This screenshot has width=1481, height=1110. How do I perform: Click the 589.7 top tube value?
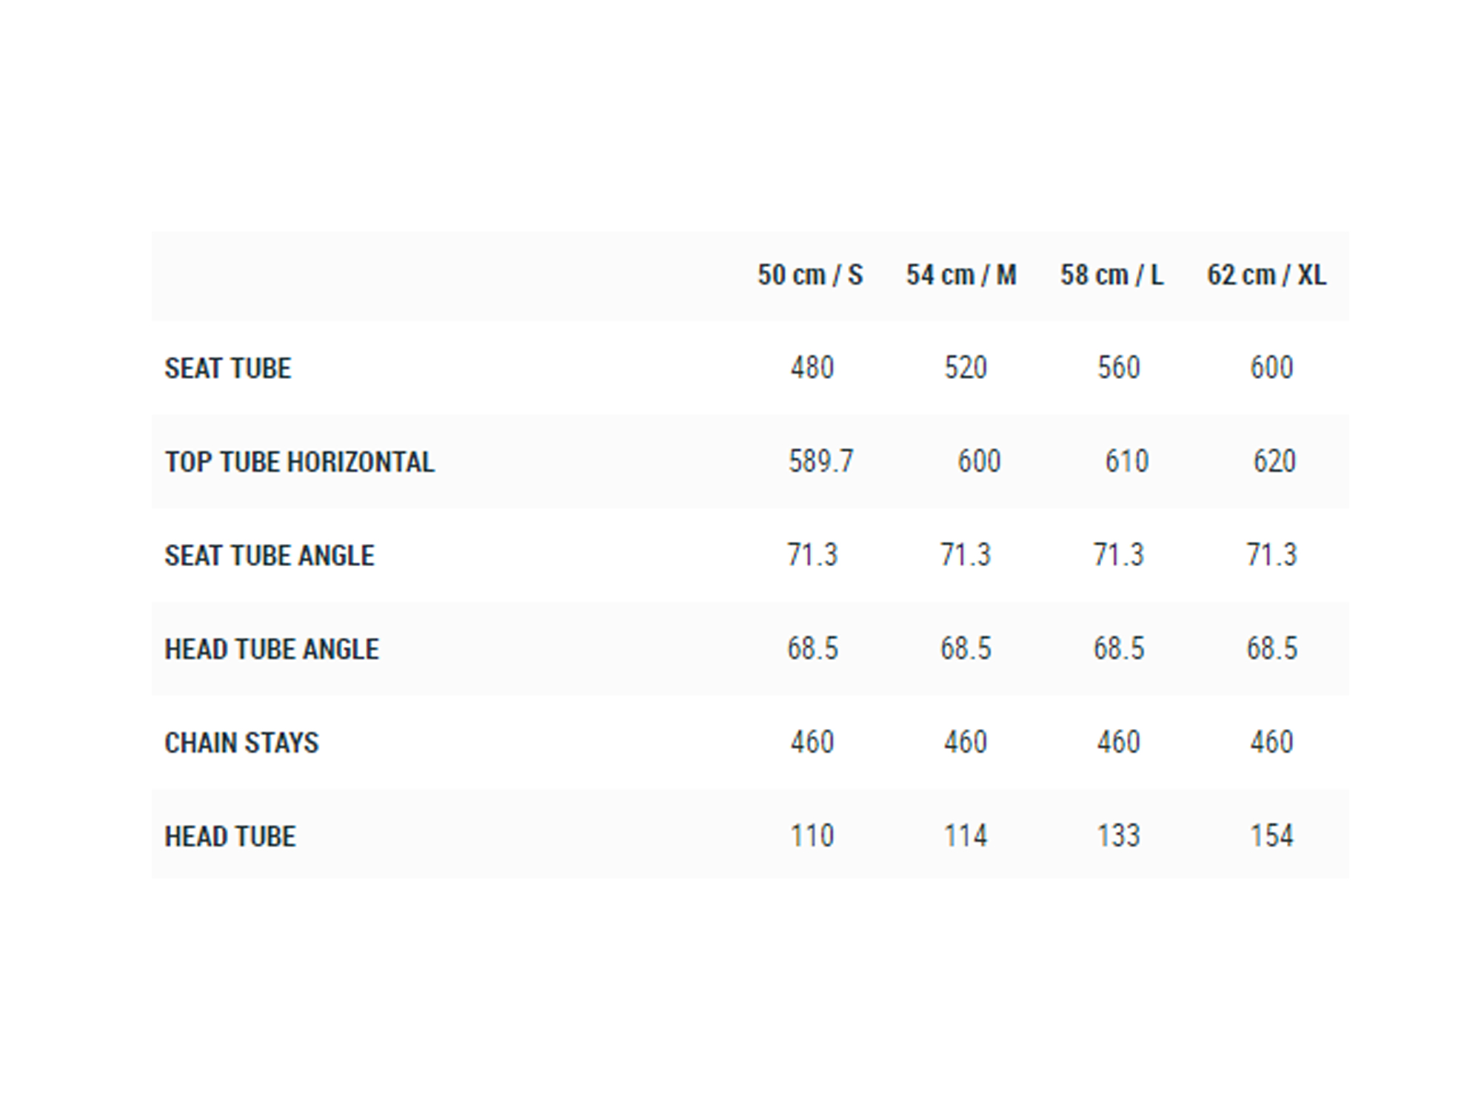[x=820, y=462]
